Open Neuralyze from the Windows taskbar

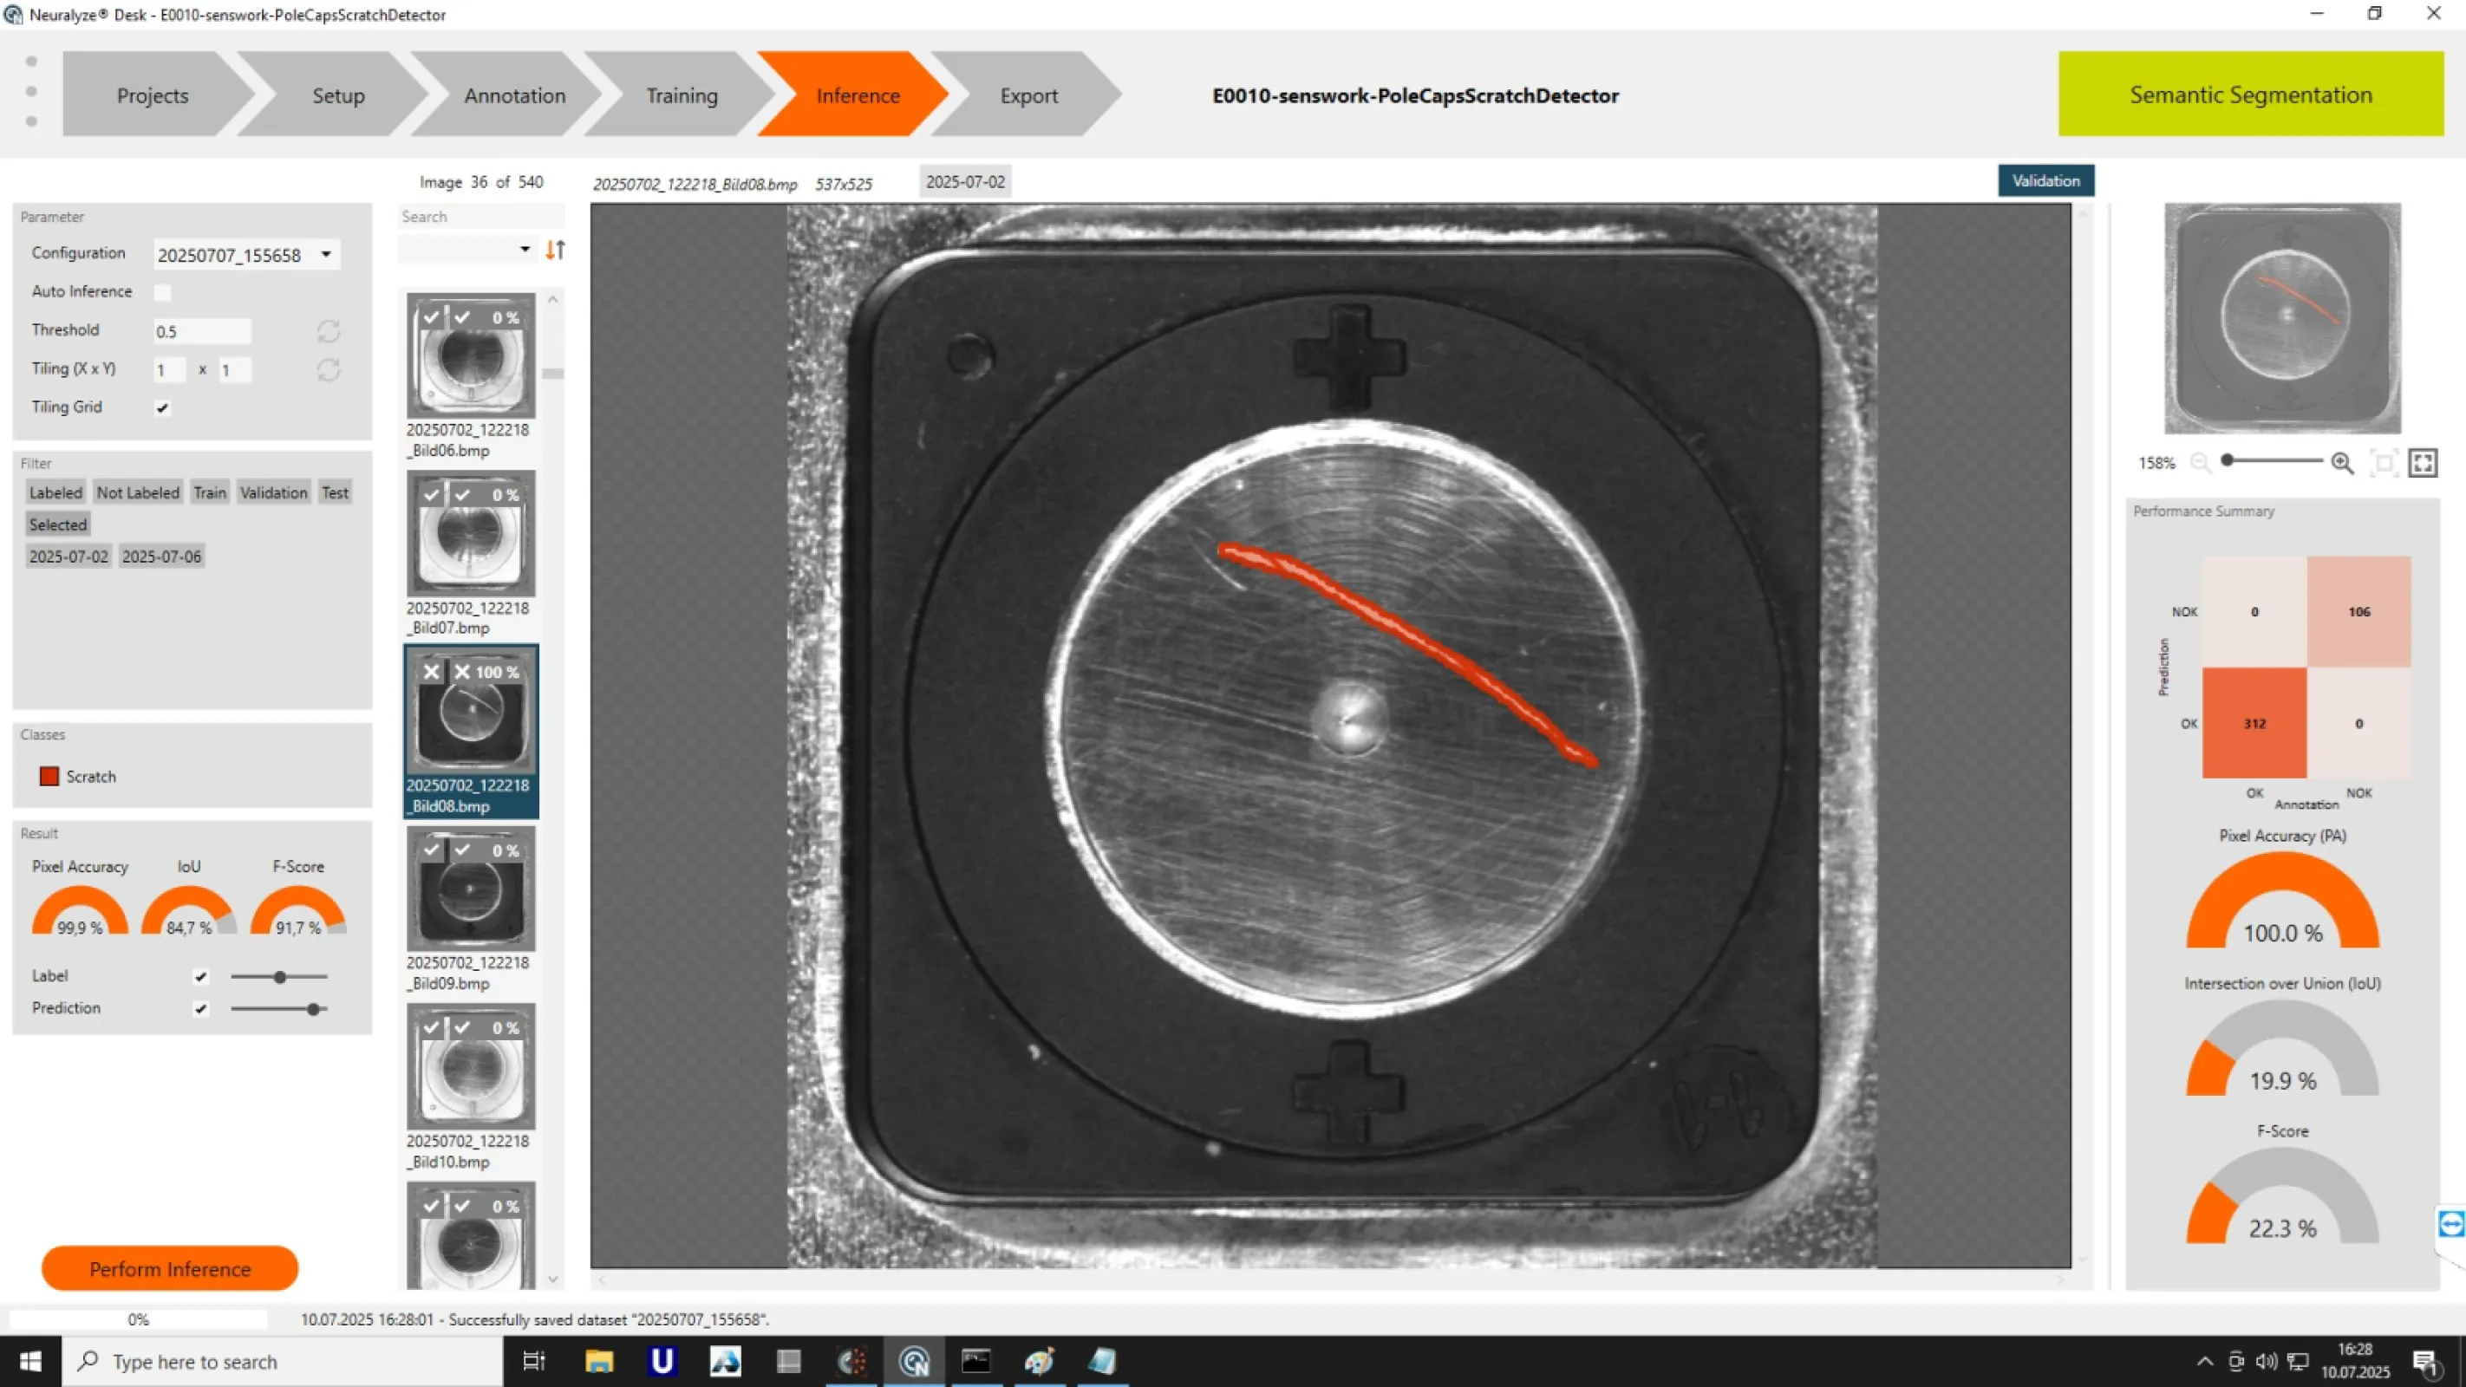[914, 1361]
